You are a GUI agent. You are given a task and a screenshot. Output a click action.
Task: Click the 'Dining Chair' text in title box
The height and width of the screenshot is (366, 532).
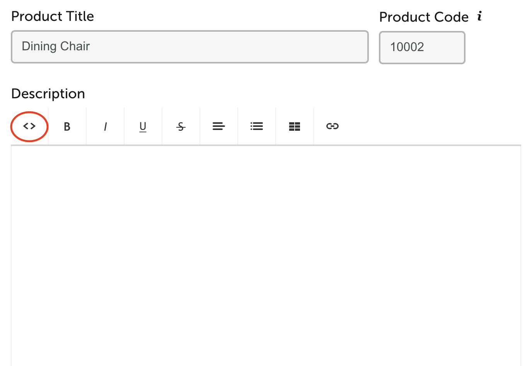tap(56, 46)
